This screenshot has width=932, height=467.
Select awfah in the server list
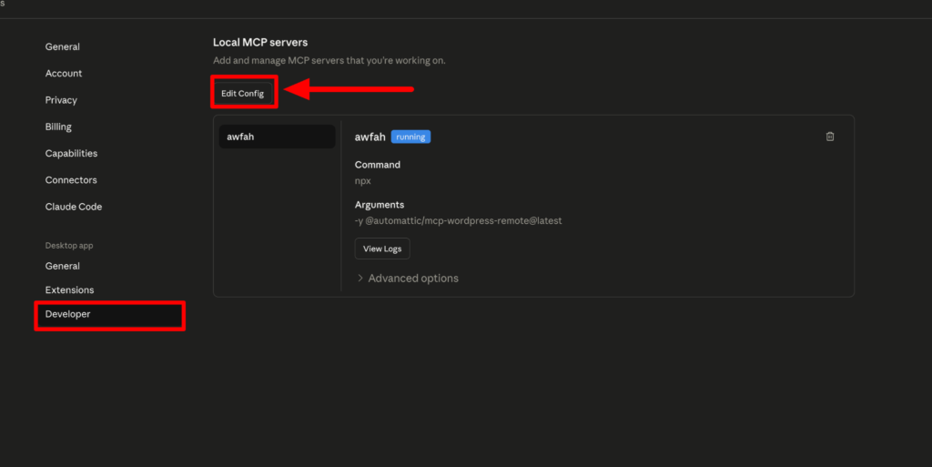tap(277, 137)
